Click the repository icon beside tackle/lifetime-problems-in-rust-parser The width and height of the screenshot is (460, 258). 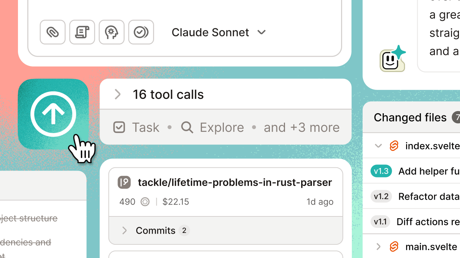click(124, 182)
